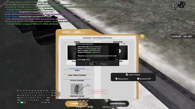The width and height of the screenshot is (195, 109).
Task: Click the Enter key on the keyboard overlay
Action: pos(48,97)
